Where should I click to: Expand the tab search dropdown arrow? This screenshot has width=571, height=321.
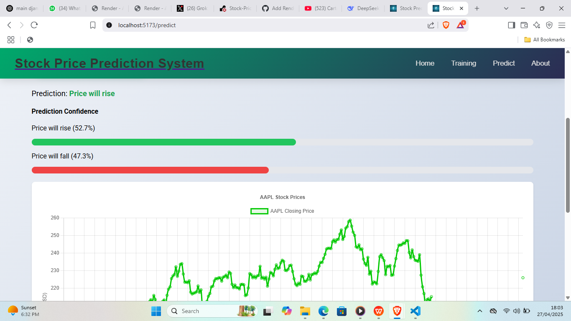[506, 8]
